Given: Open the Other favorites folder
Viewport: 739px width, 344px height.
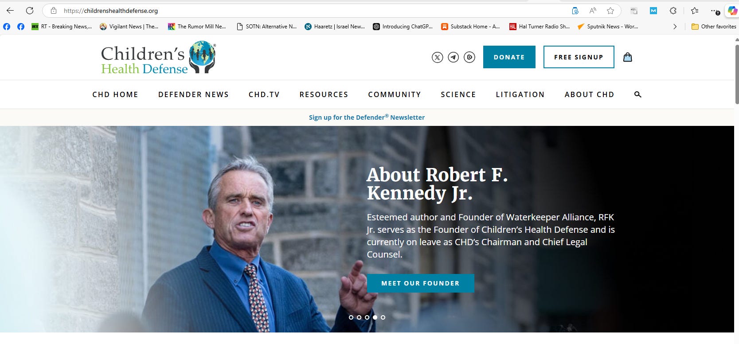Looking at the screenshot, I should (714, 27).
